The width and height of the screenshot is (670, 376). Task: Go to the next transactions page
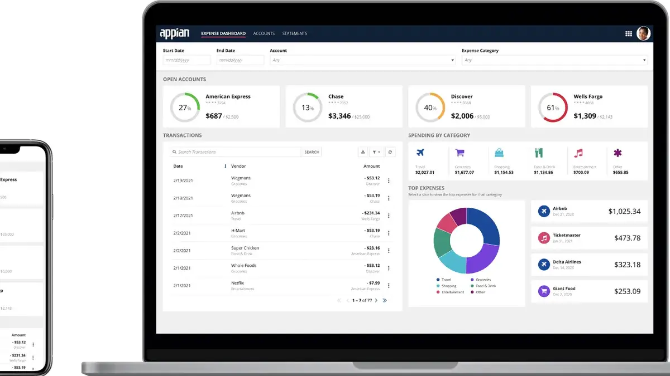(376, 300)
